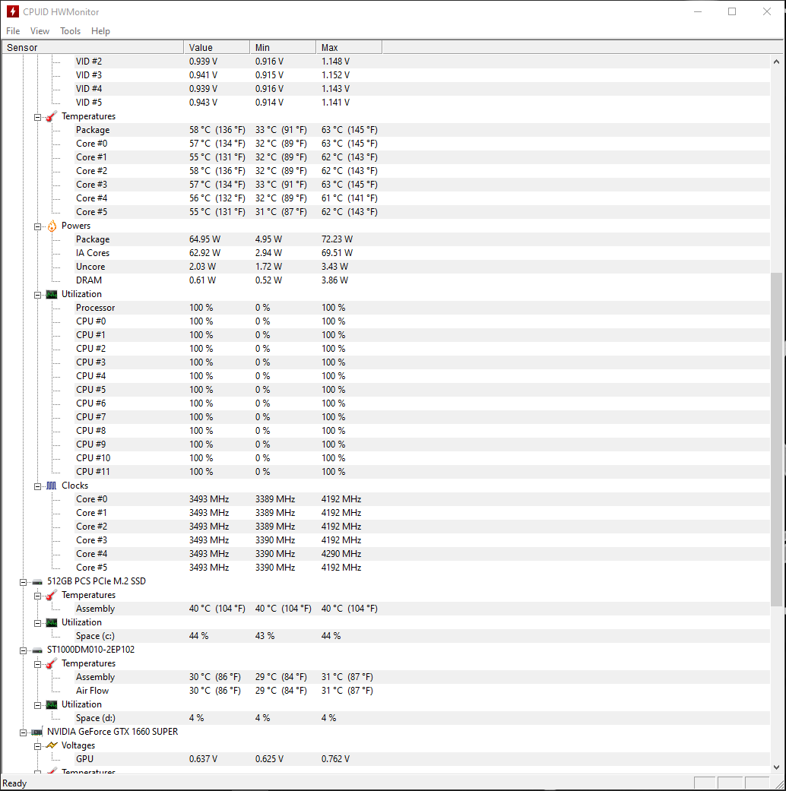Image resolution: width=786 pixels, height=791 pixels.
Task: Click the Min column header
Action: pyautogui.click(x=283, y=47)
